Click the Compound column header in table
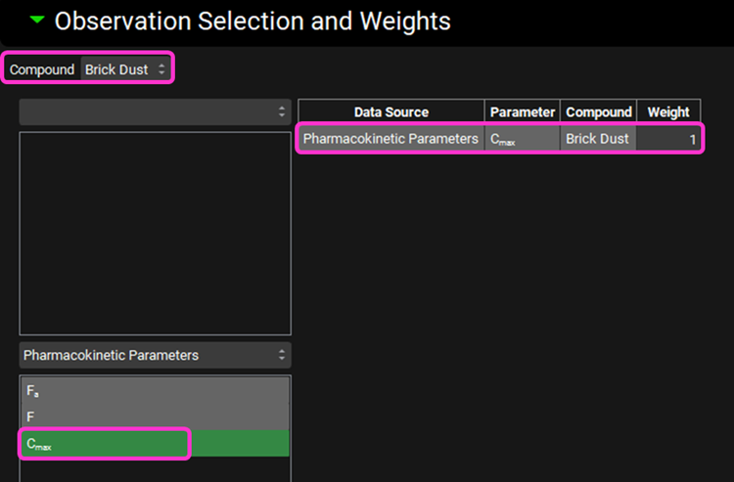 tap(598, 111)
